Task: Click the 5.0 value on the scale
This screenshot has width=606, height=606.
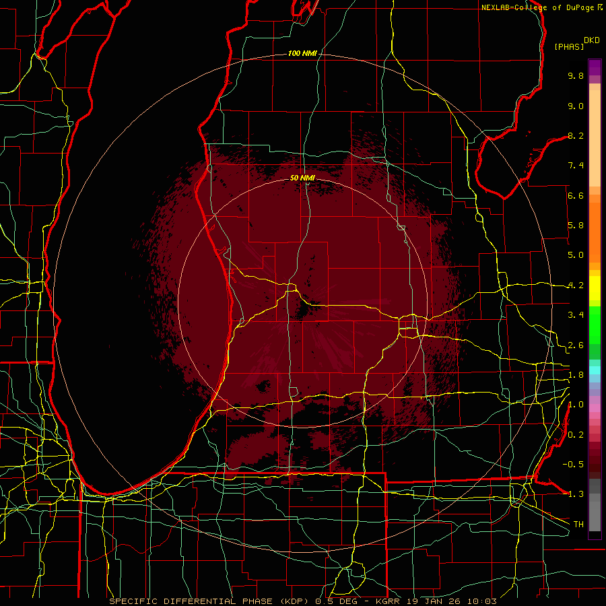Action: click(x=576, y=255)
